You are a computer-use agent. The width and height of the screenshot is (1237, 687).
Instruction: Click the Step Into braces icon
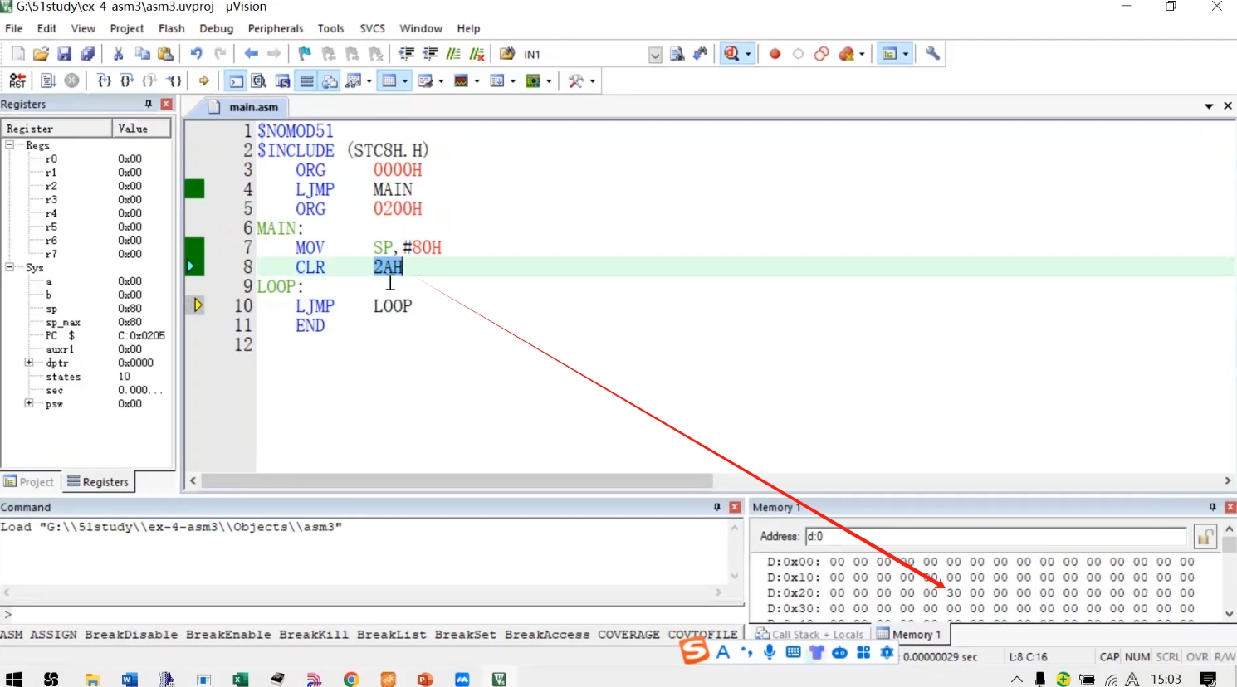[x=104, y=80]
